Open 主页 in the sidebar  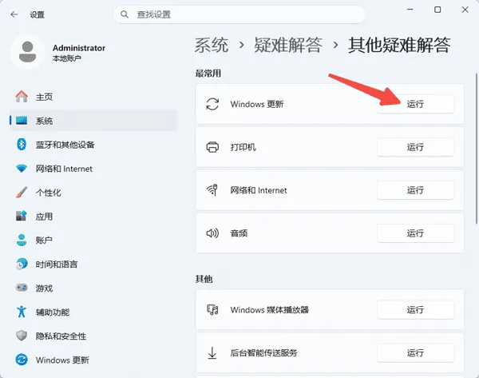93,97
